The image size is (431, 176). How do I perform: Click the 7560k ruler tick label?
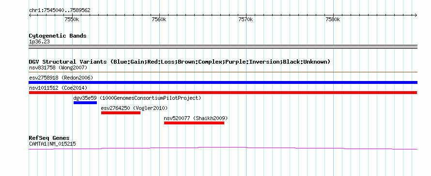(x=159, y=19)
